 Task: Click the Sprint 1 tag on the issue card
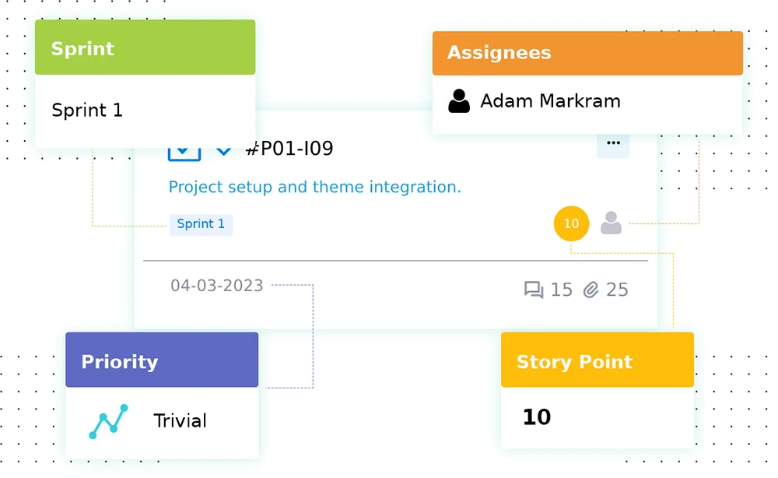click(x=201, y=224)
